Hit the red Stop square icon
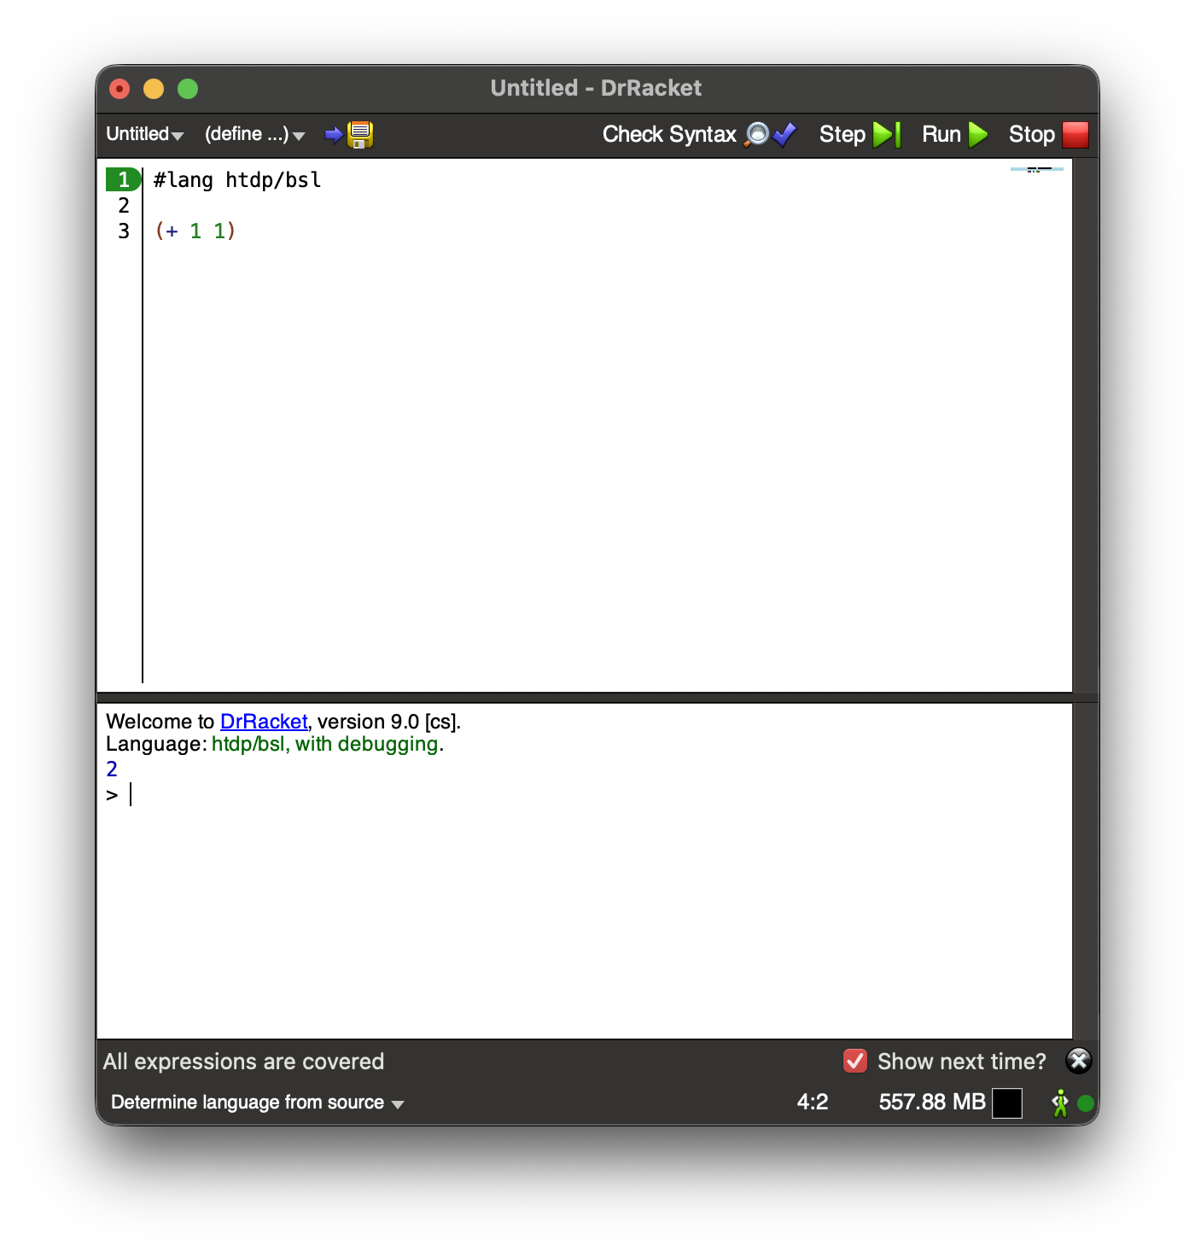The image size is (1195, 1252). point(1075,134)
